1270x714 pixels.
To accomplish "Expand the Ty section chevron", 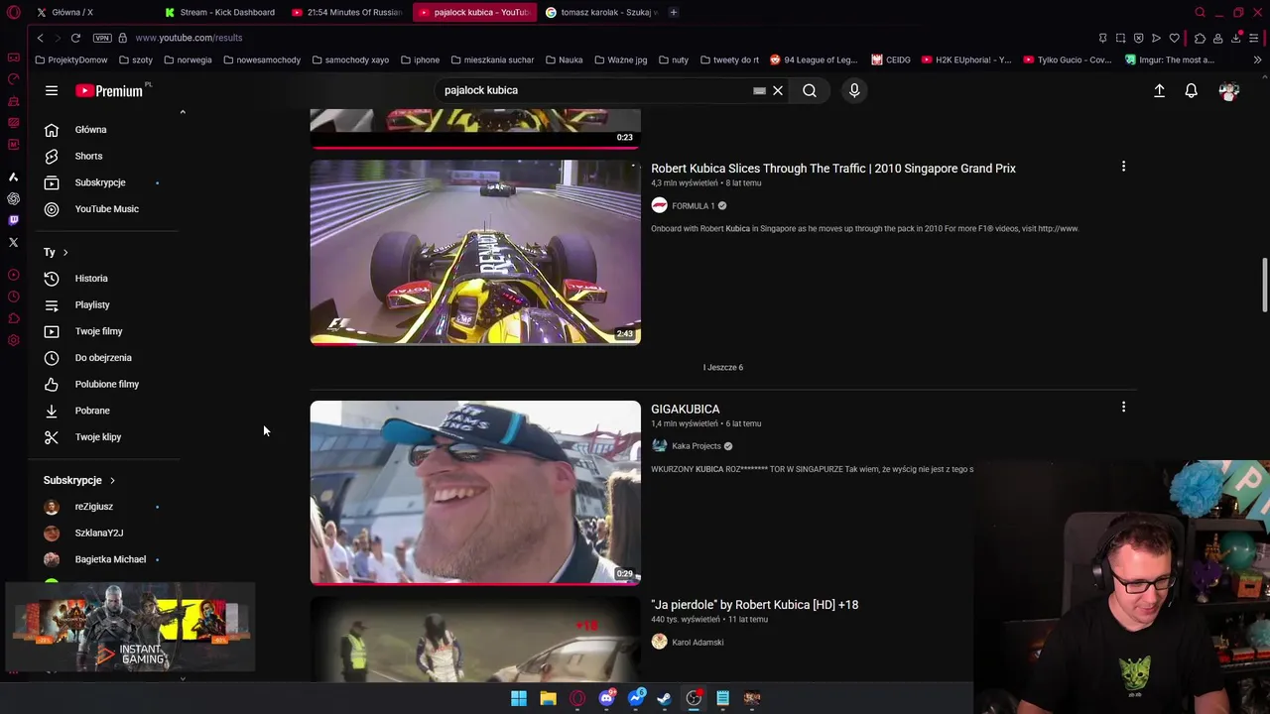I will coord(65,253).
